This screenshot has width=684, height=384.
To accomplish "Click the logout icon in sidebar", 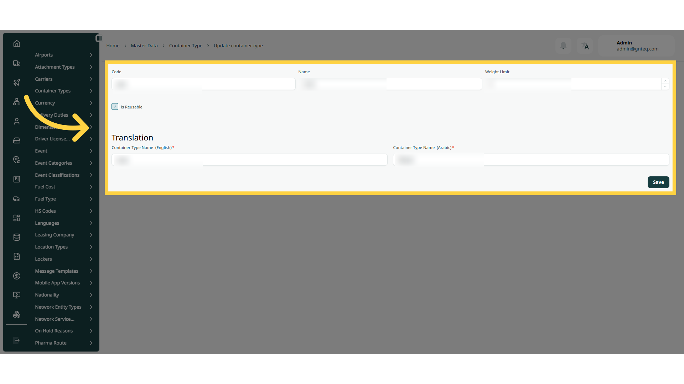I will coord(17,340).
